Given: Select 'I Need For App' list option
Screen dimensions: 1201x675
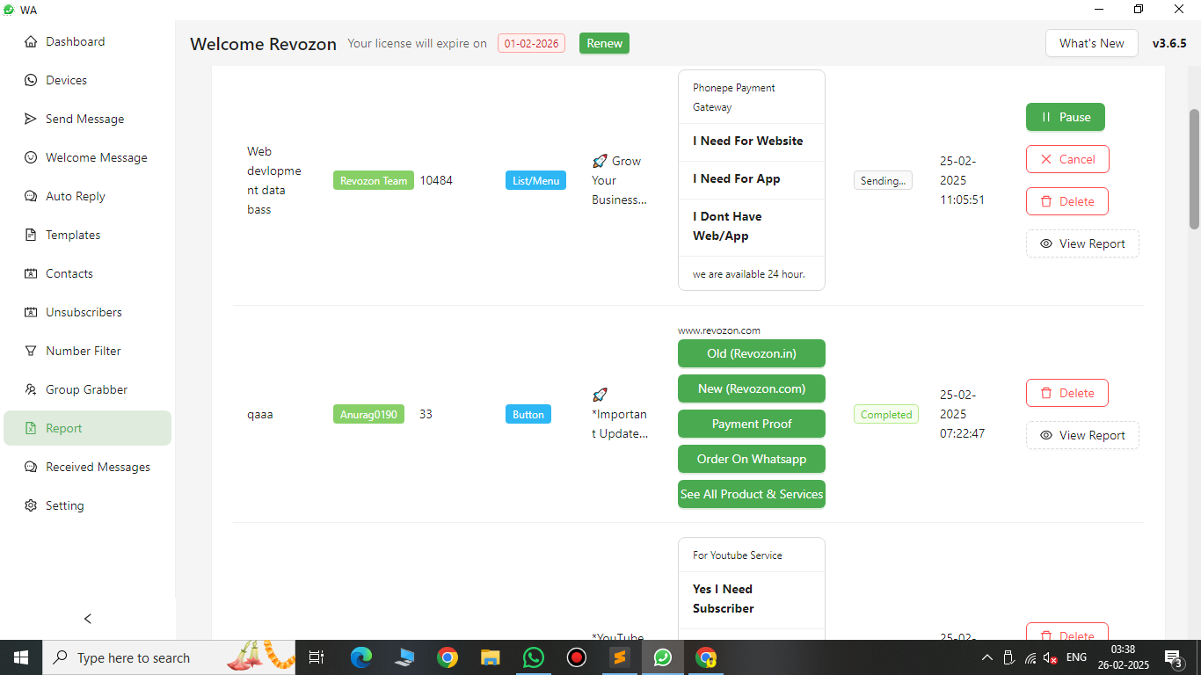Looking at the screenshot, I should [752, 179].
